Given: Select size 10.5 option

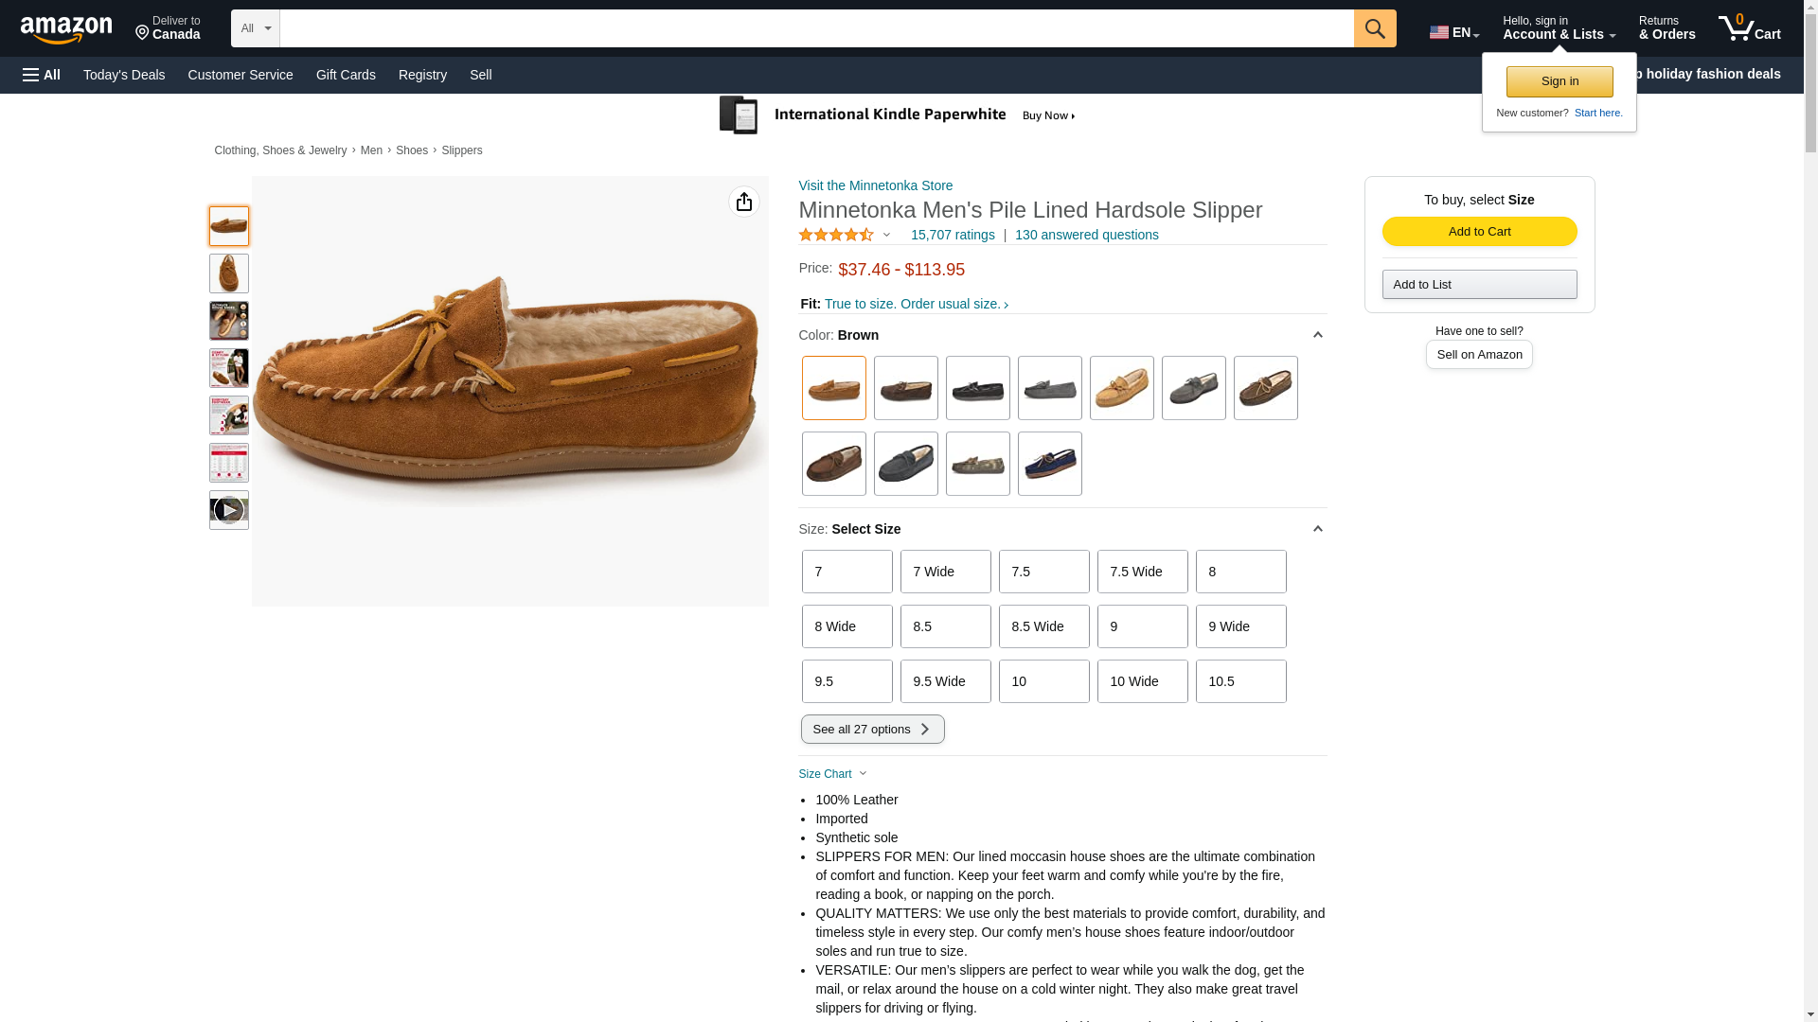Looking at the screenshot, I should point(1240,681).
